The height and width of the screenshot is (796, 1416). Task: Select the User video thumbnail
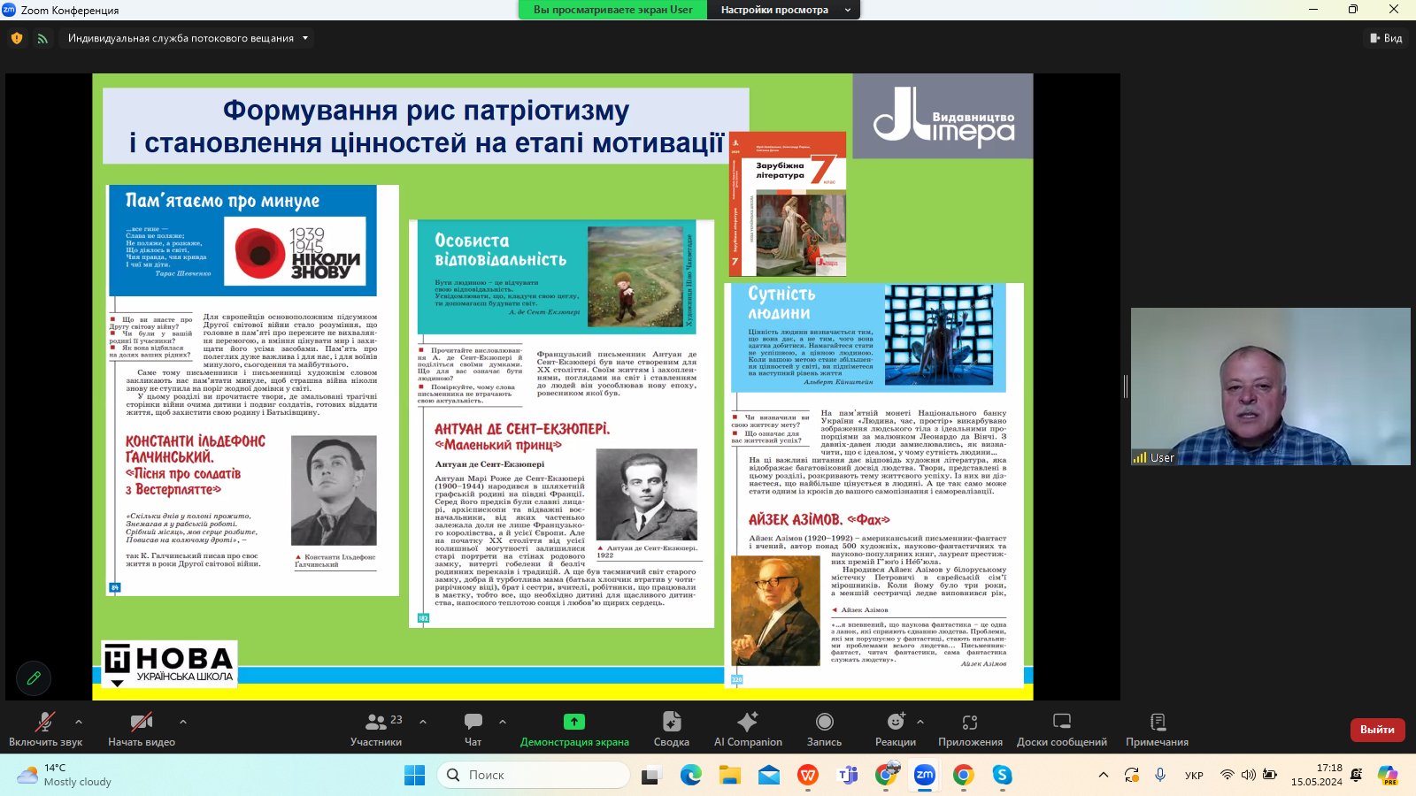pyautogui.click(x=1270, y=387)
